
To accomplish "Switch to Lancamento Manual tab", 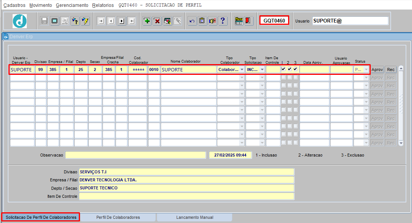I will pyautogui.click(x=195, y=217).
